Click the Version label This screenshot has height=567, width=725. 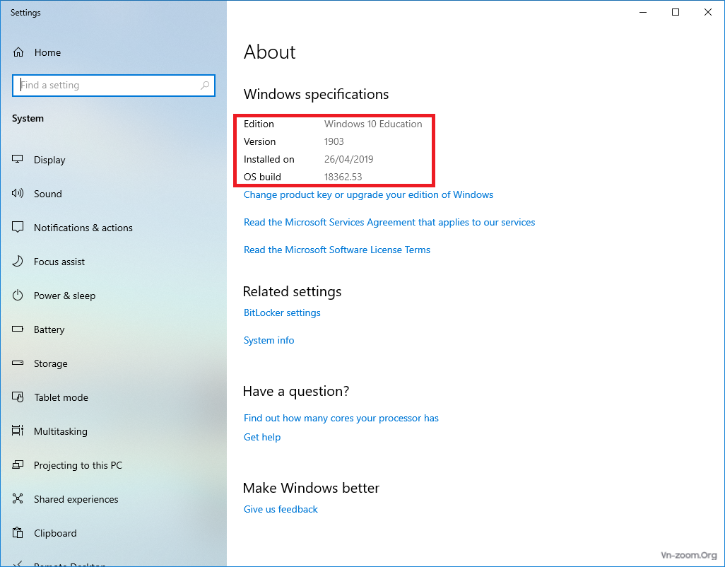pyautogui.click(x=259, y=141)
